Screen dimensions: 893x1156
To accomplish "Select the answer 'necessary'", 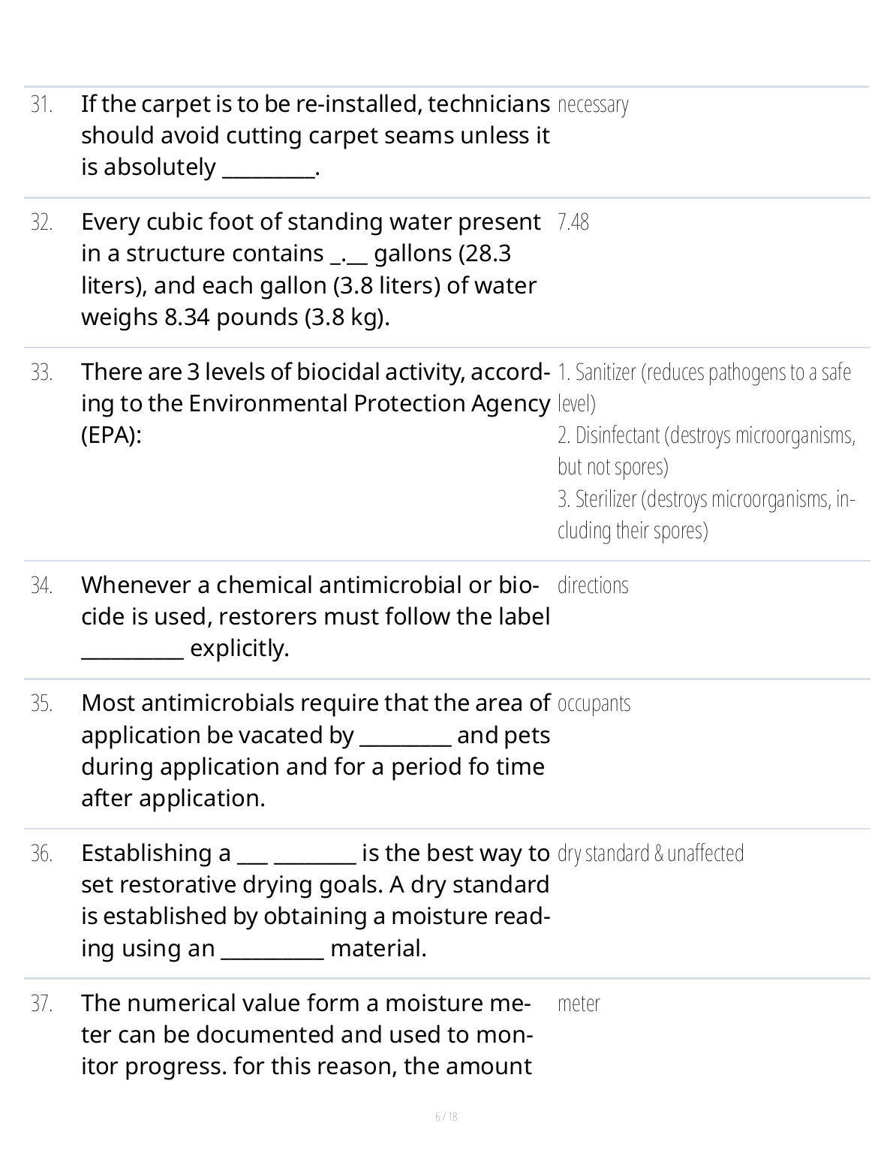I will (593, 104).
